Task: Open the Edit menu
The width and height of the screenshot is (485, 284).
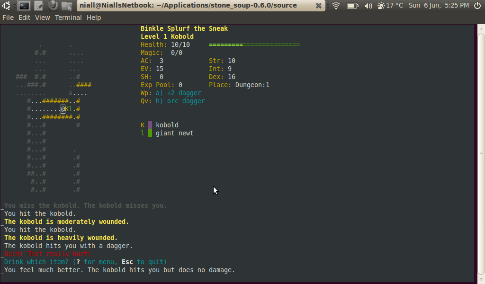Action: [24, 18]
